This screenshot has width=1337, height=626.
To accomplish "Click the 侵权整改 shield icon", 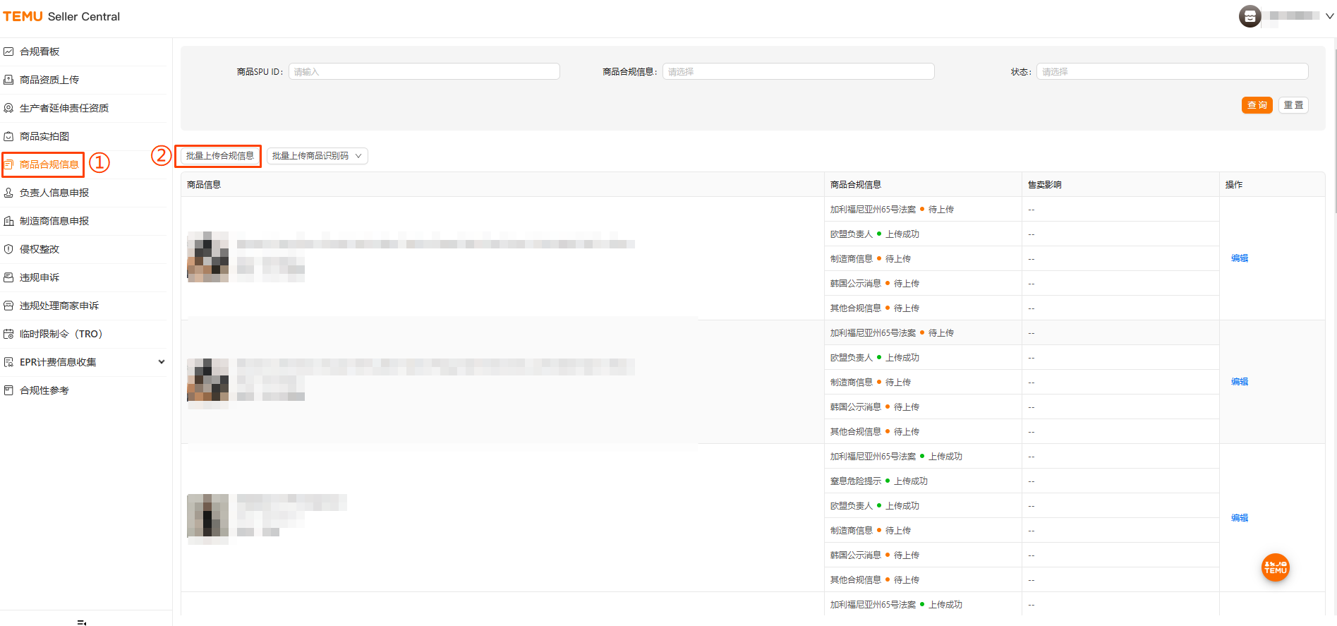I will [x=8, y=249].
